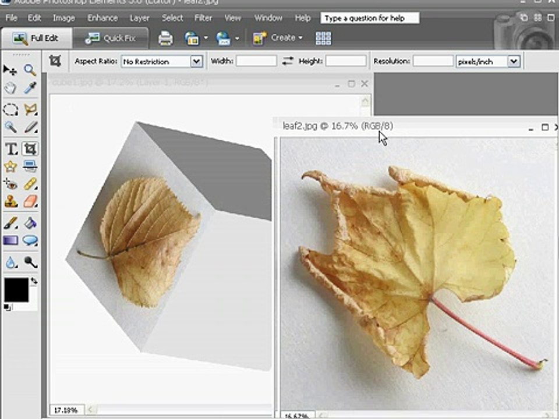
Task: Select the Gradient tool
Action: 10,240
